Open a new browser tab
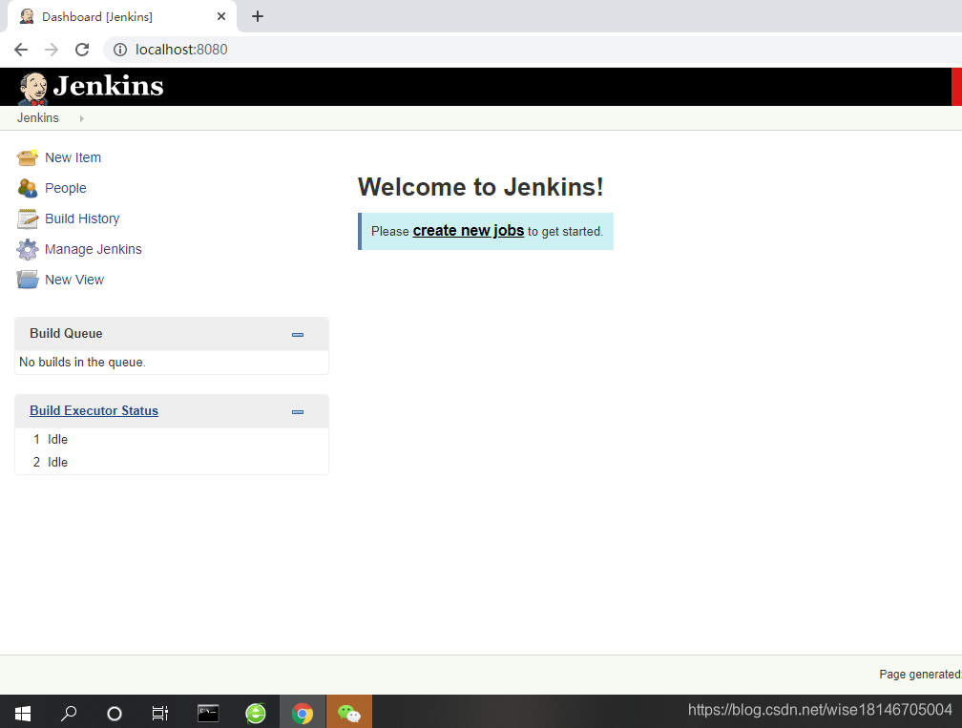Viewport: 962px width, 728px height. pyautogui.click(x=258, y=16)
